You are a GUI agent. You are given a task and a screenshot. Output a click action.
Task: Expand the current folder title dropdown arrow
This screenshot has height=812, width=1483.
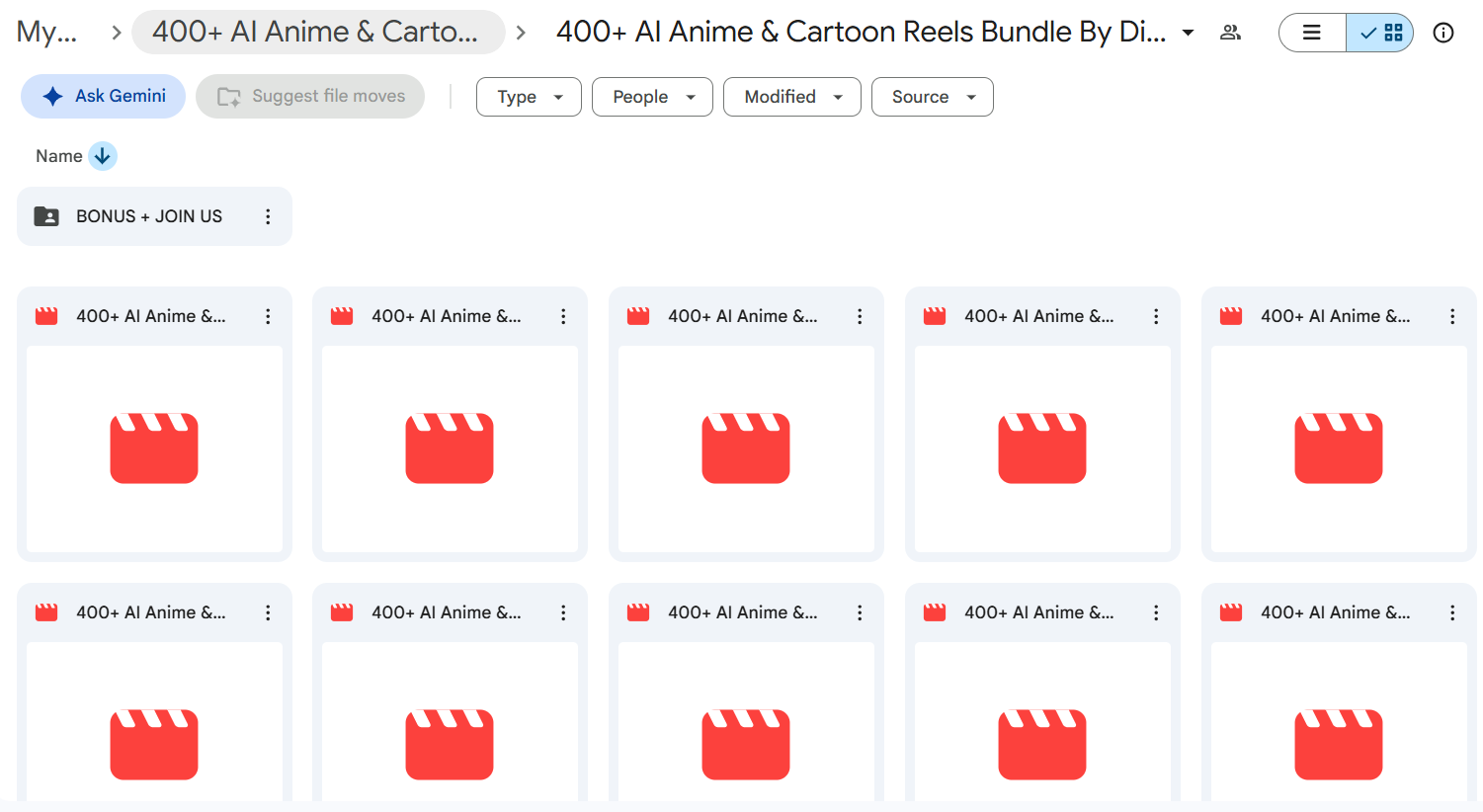pyautogui.click(x=1189, y=33)
